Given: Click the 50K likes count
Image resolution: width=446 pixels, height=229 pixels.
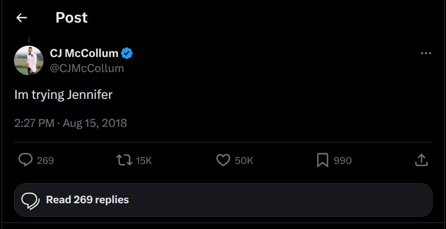Looking at the screenshot, I should click(x=244, y=161).
